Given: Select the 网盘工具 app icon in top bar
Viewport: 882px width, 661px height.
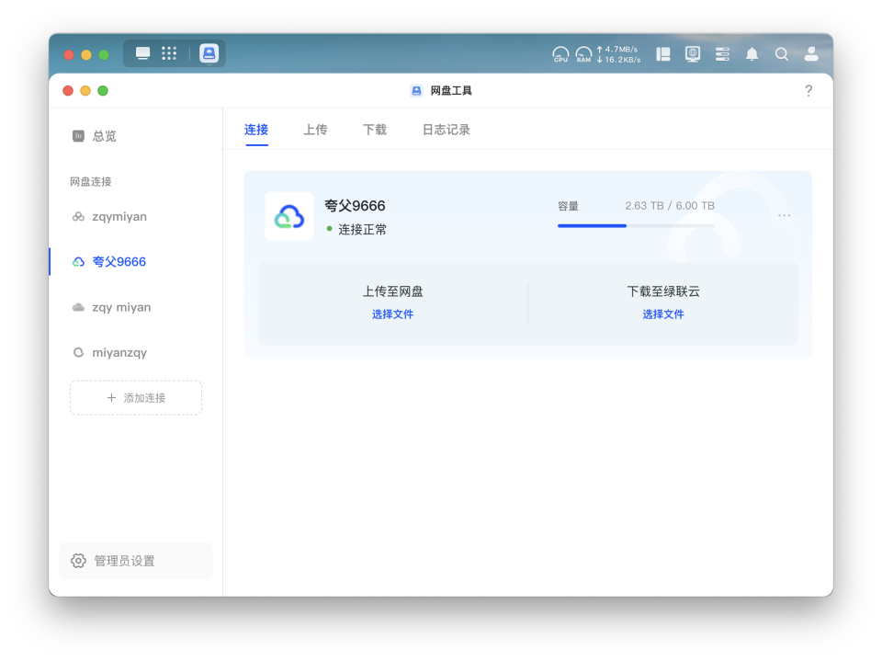Looking at the screenshot, I should tap(209, 53).
